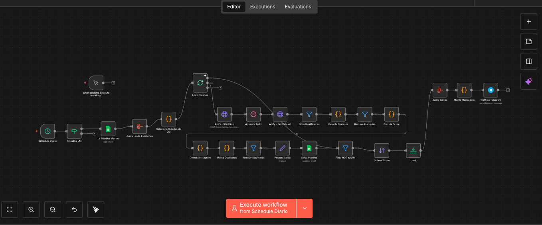Click the Prepara Saida edit node
The width and height of the screenshot is (542, 225).
[282, 148]
